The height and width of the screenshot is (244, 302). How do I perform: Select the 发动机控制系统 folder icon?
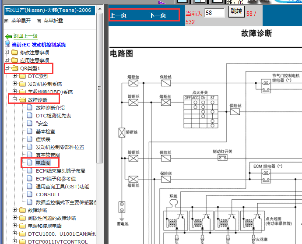[x=22, y=84]
